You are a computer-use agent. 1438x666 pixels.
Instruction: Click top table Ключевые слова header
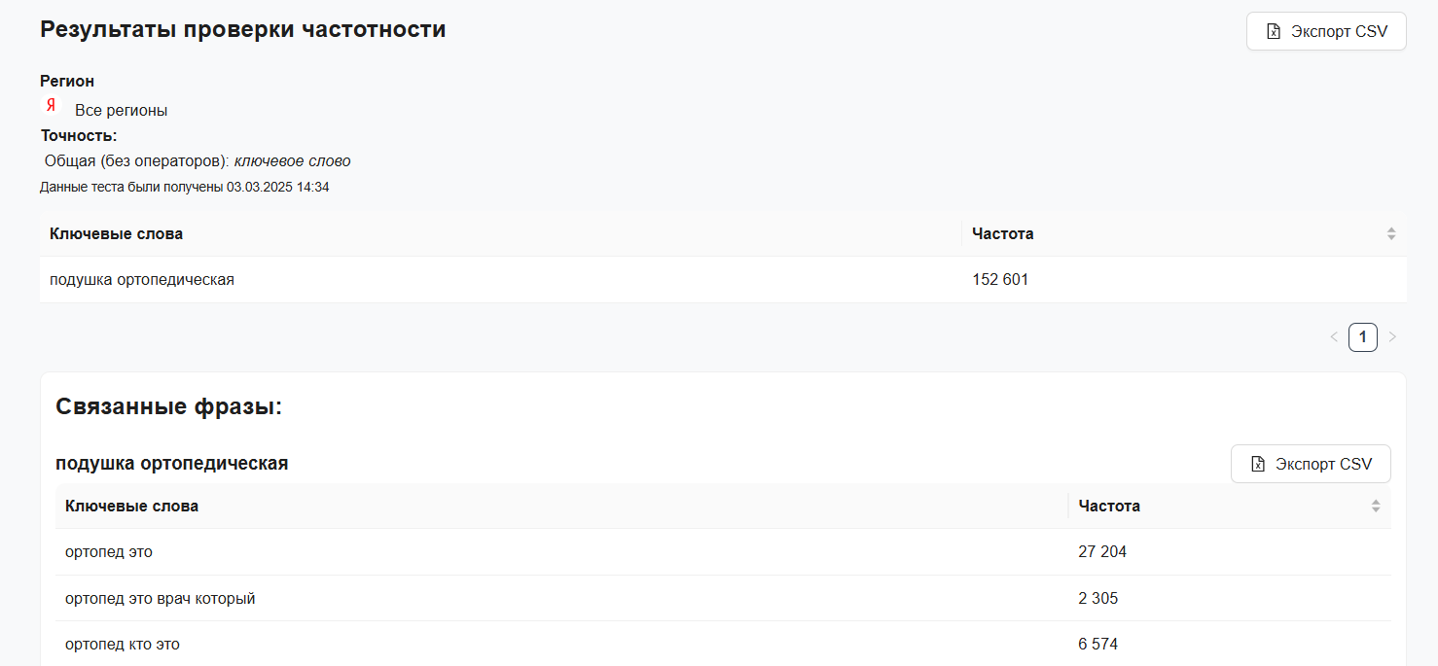click(116, 233)
